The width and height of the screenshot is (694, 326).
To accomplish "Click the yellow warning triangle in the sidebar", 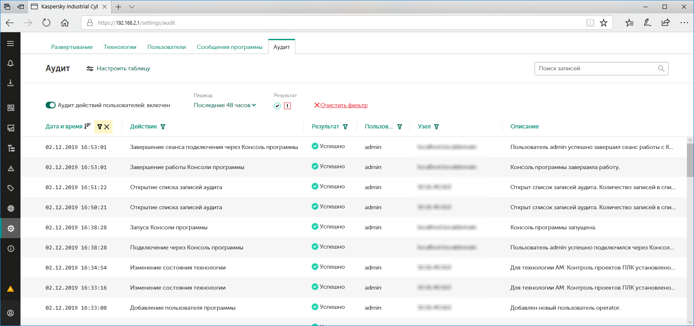I will [10, 289].
